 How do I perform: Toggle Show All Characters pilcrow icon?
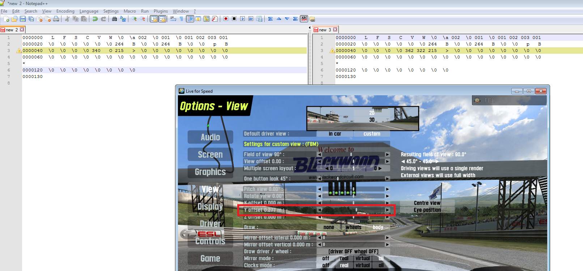click(x=182, y=19)
